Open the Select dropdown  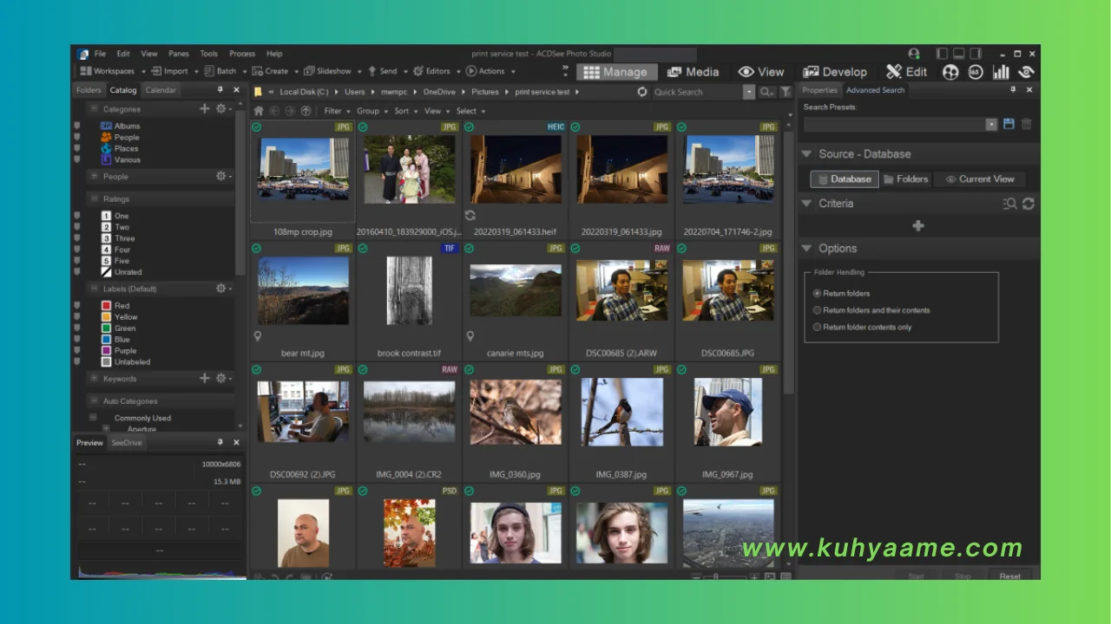[470, 111]
